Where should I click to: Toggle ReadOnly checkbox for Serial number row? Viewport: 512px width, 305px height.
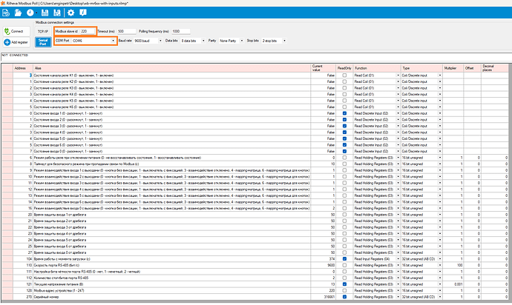[x=345, y=298]
